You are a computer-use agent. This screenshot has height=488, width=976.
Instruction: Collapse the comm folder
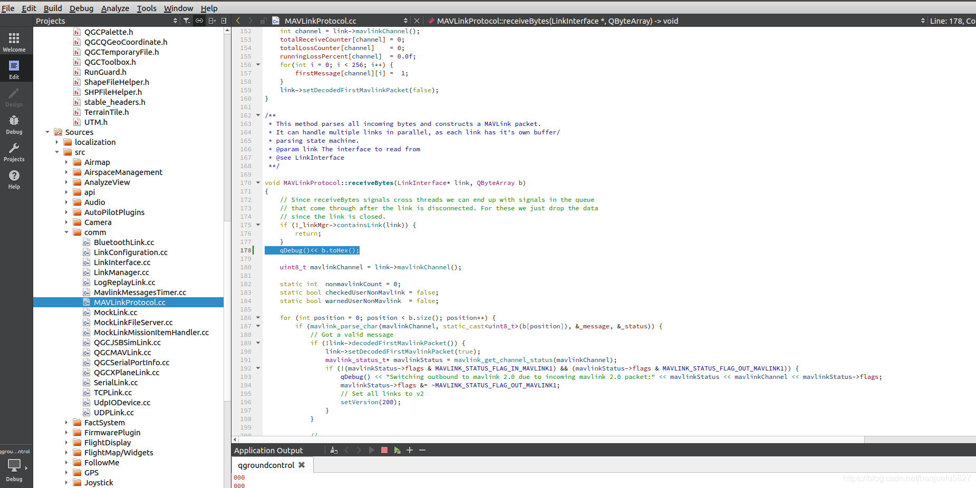click(x=66, y=232)
